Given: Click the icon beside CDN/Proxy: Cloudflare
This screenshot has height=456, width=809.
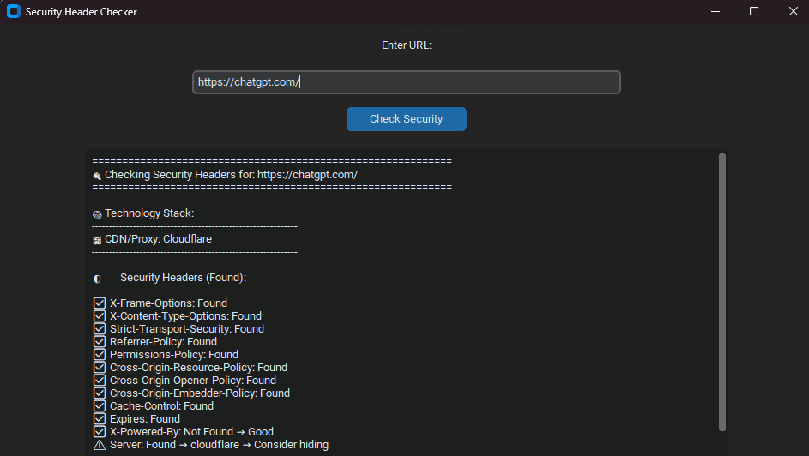Looking at the screenshot, I should 96,240.
